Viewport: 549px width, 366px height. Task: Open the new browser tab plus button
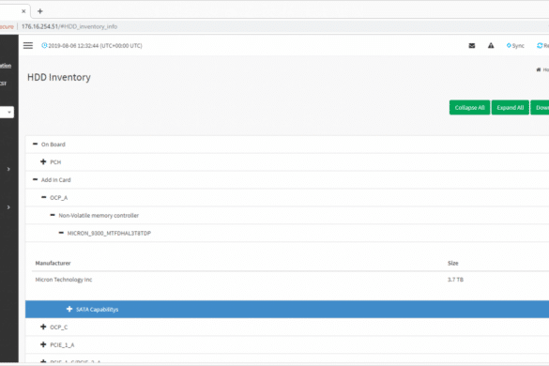pos(40,11)
